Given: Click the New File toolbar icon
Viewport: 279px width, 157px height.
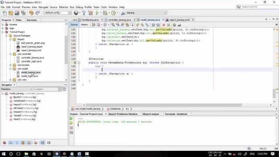Looking at the screenshot, I should click(4, 13).
